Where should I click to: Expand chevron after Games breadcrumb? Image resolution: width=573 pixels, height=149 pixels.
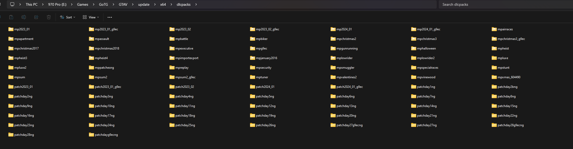click(94, 4)
